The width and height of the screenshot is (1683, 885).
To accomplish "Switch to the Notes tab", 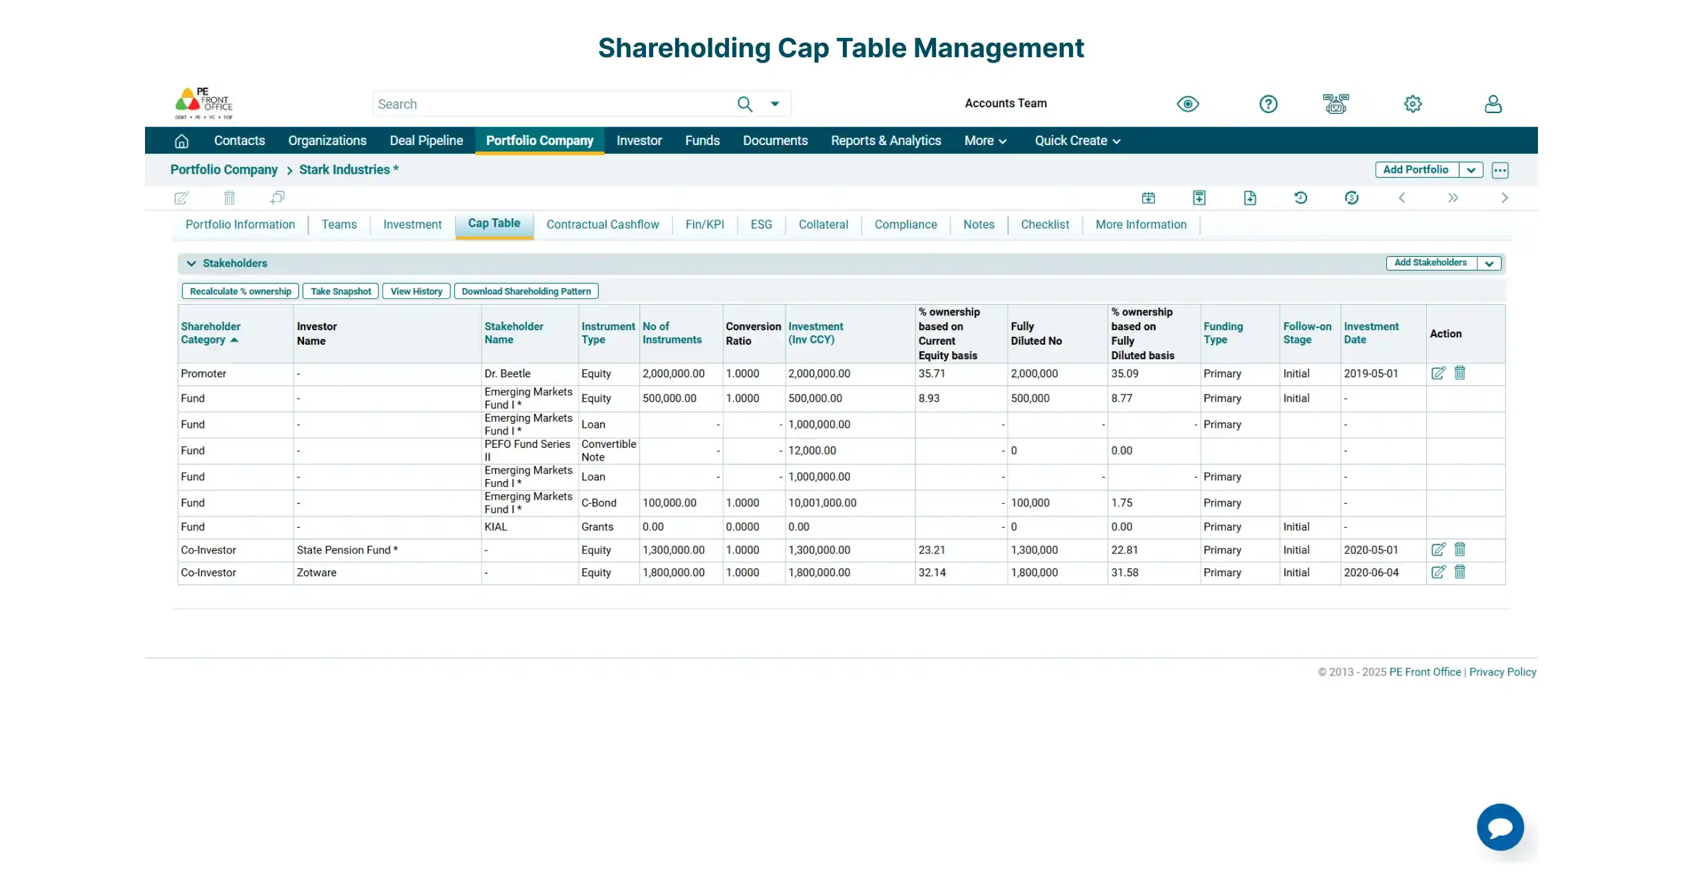I will 979,224.
